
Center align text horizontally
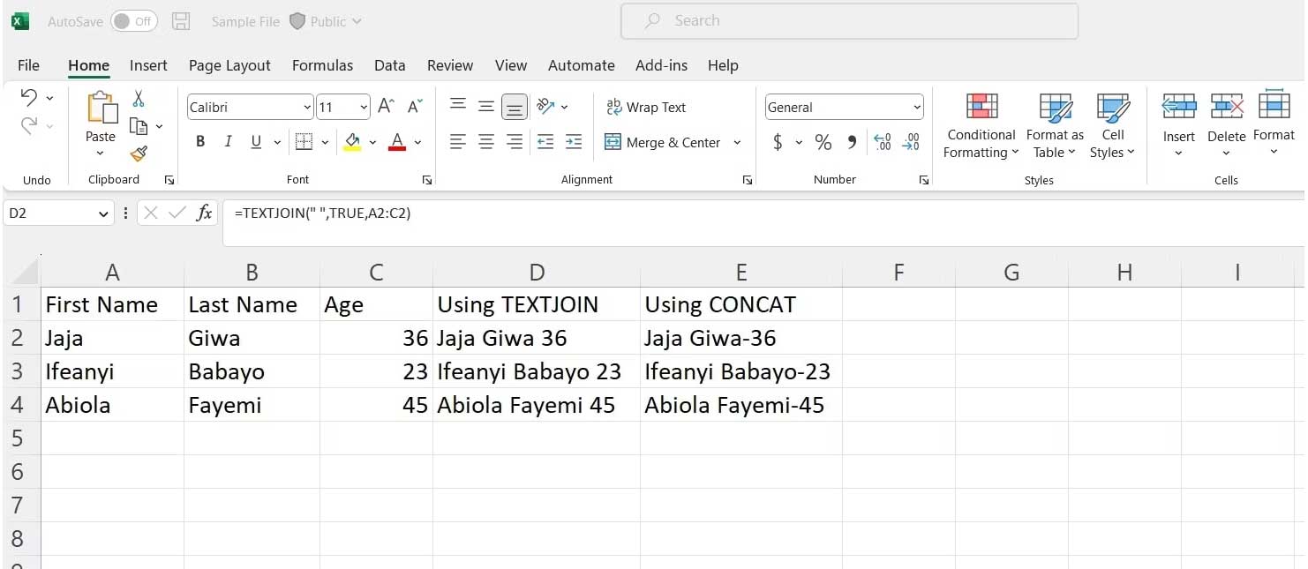click(x=485, y=142)
